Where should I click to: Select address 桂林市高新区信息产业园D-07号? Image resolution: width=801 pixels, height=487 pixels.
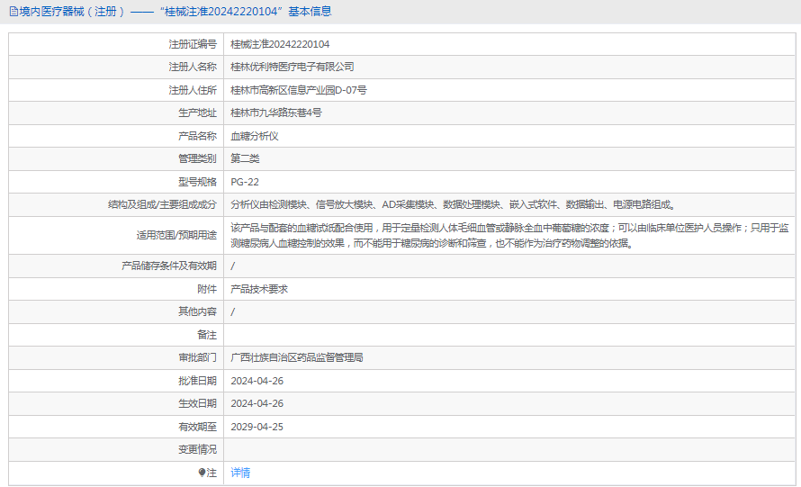[298, 90]
